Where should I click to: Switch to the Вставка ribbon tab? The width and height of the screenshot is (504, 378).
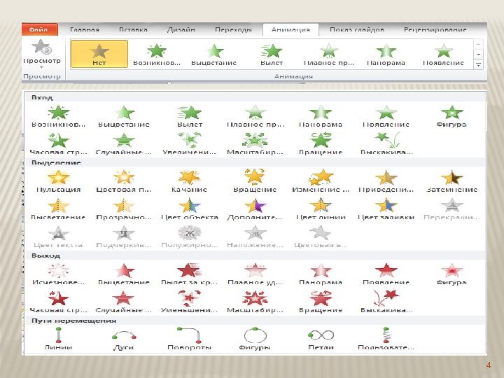[x=133, y=29]
